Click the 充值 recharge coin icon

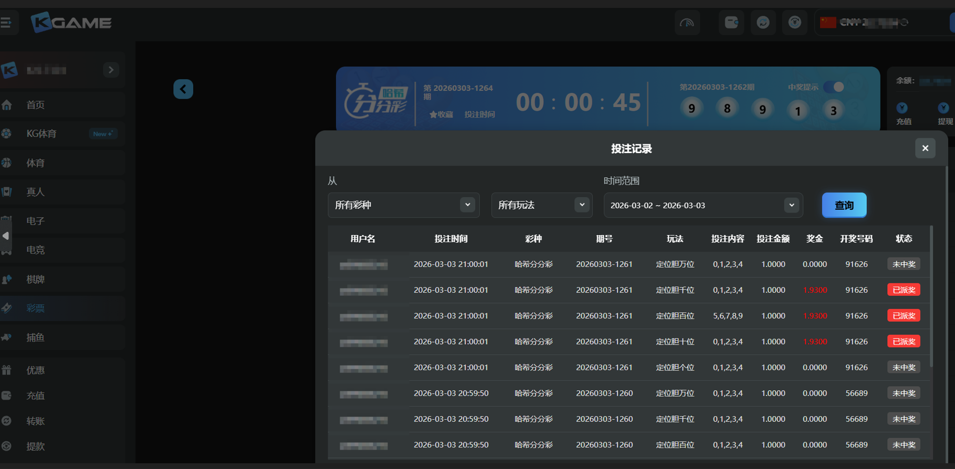tap(902, 108)
